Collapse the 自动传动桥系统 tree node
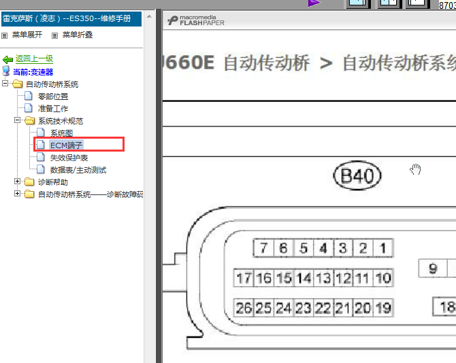Viewport: 456px width, 363px height. point(5,84)
